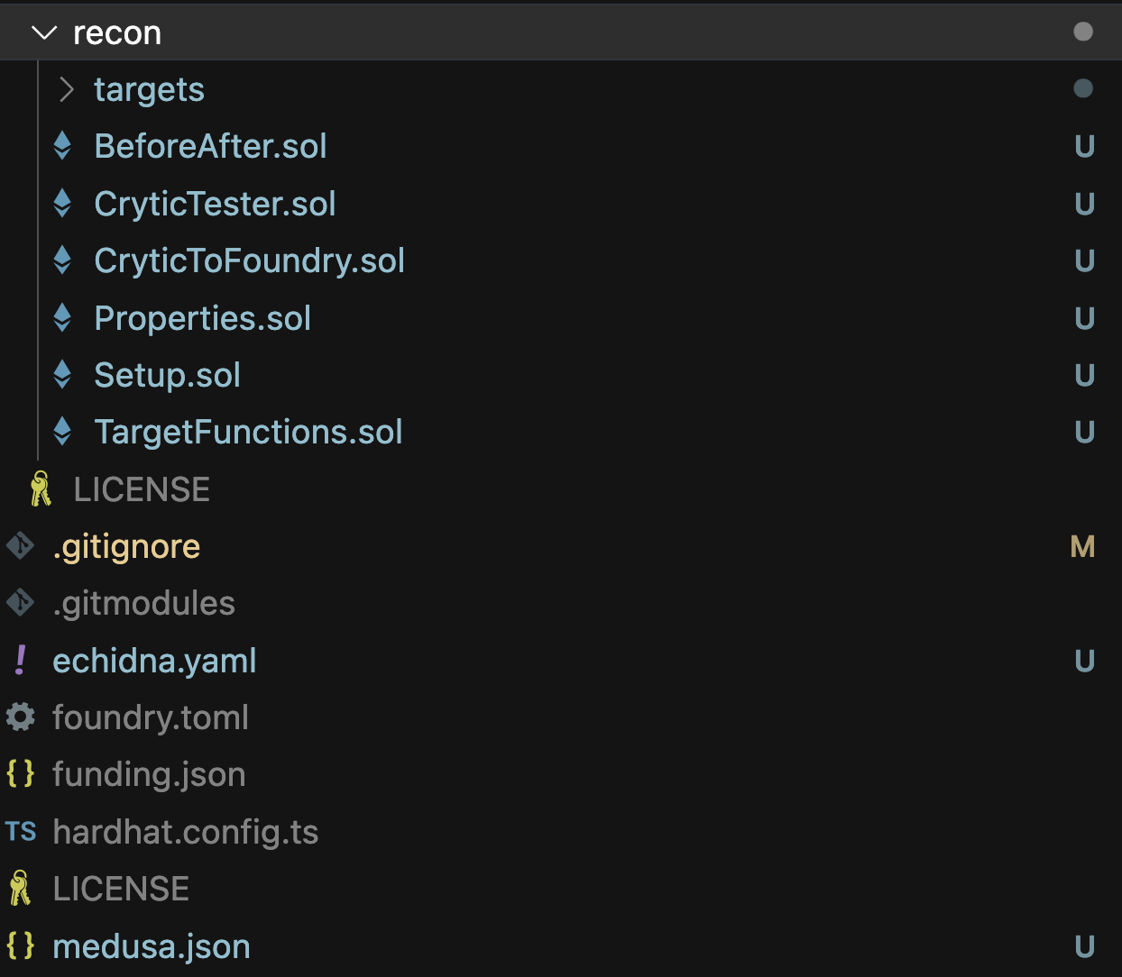
Task: Open the .gitmodules file
Action: (143, 603)
